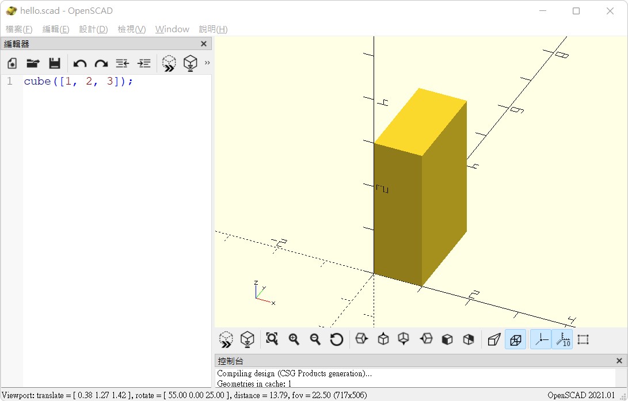
Task: Switch to the Front view
Action: 447,339
